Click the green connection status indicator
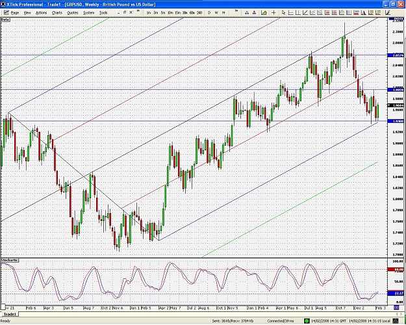 click(307, 321)
